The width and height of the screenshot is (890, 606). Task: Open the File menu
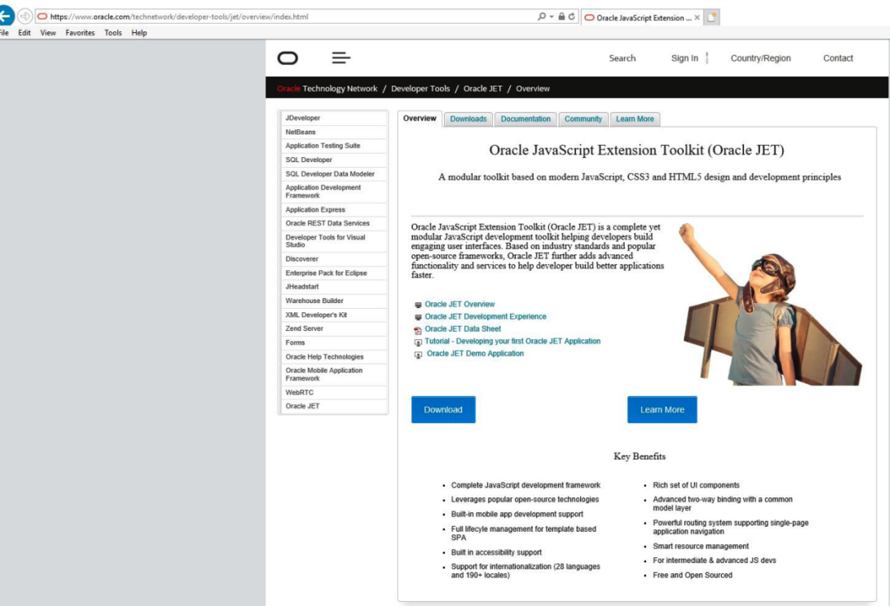click(x=4, y=33)
